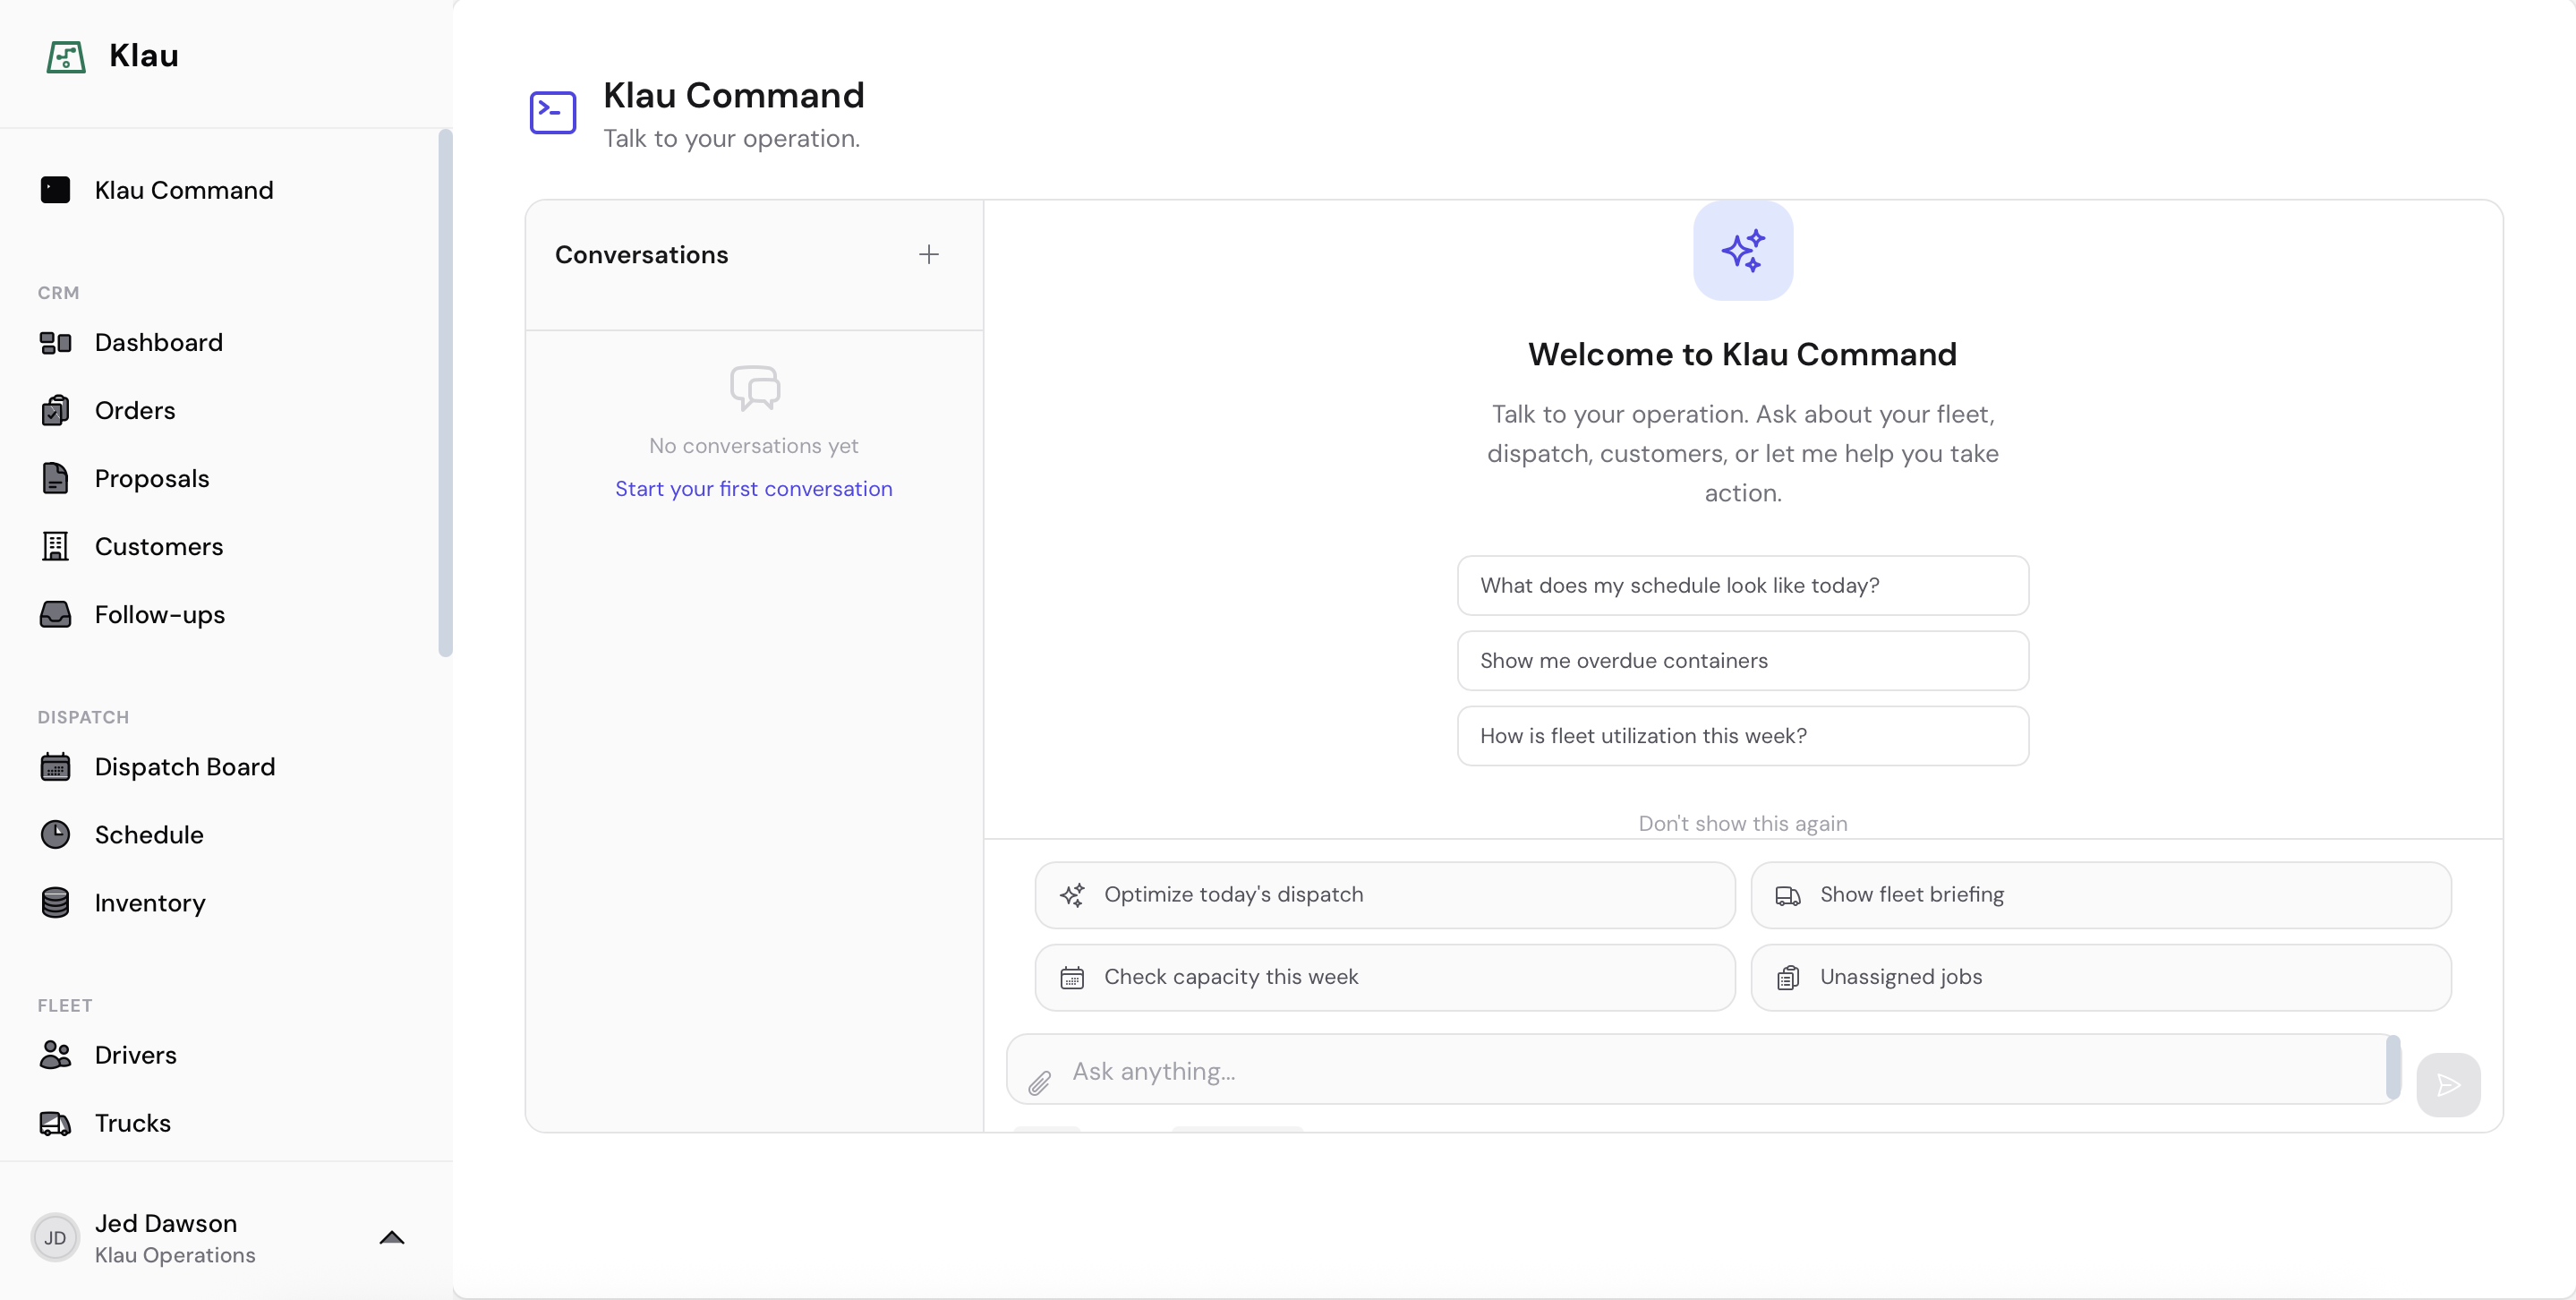
Task: Choose the Show me overdue containers suggestion
Action: pyautogui.click(x=1742, y=661)
